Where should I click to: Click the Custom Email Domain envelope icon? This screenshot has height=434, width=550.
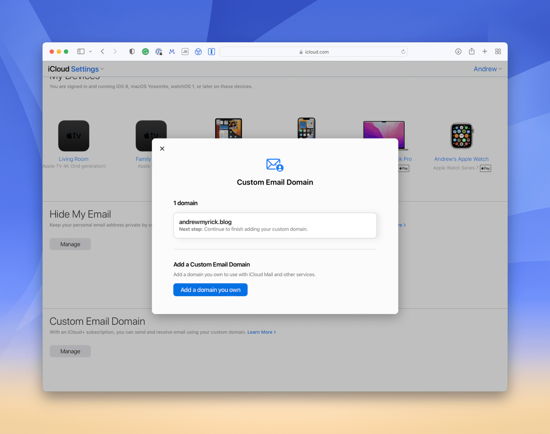(275, 165)
